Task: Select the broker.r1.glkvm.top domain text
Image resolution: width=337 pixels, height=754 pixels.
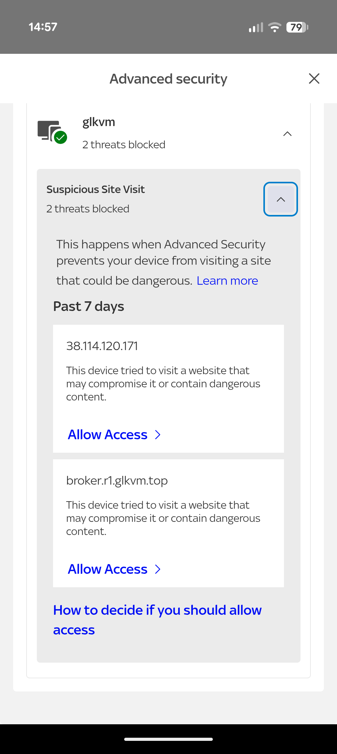Action: pyautogui.click(x=117, y=481)
